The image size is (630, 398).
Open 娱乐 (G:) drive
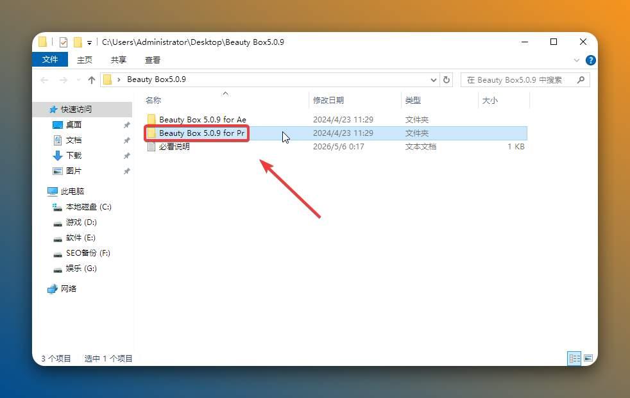click(x=81, y=269)
